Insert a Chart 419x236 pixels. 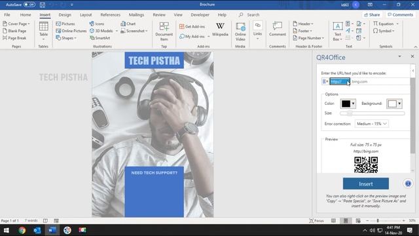click(128, 24)
